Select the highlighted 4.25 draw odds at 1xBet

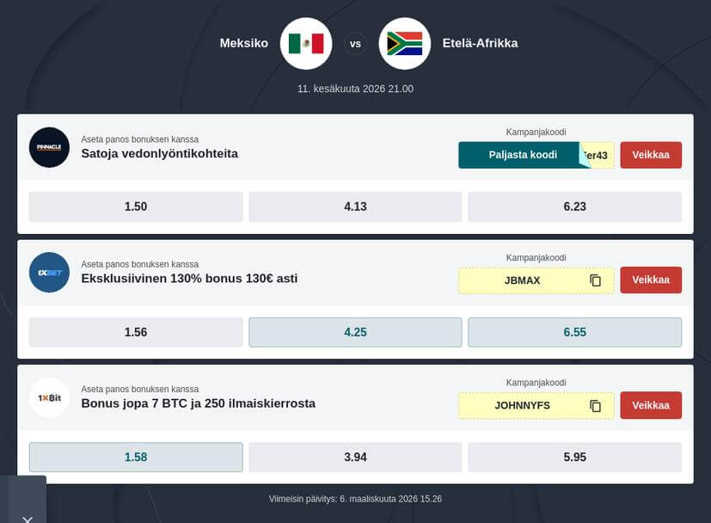355,331
